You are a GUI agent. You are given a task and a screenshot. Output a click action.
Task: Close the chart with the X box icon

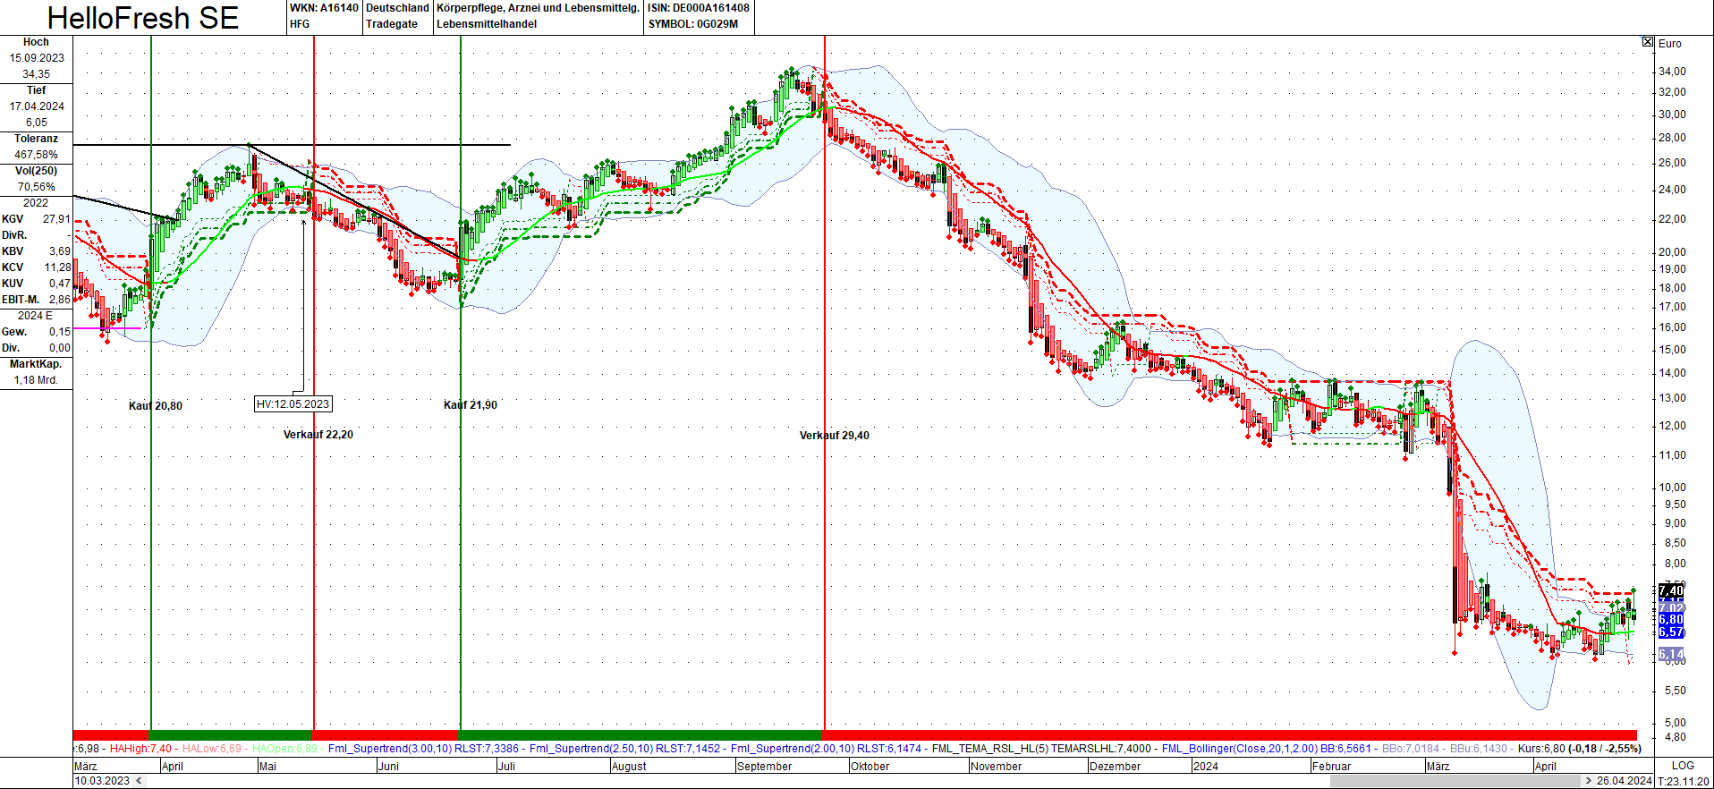click(1648, 42)
